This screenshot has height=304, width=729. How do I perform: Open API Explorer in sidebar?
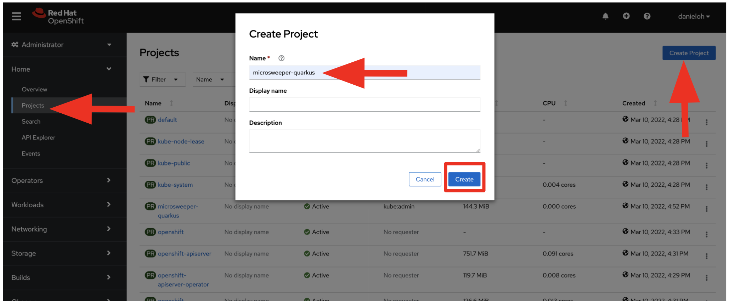click(x=38, y=137)
